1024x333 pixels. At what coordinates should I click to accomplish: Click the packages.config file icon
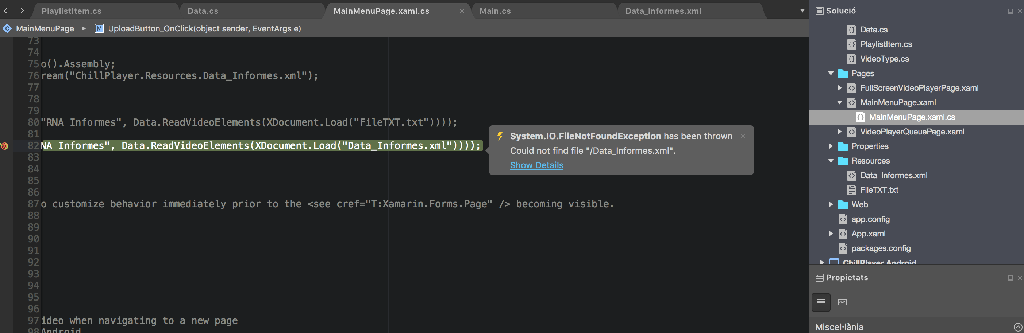[843, 248]
